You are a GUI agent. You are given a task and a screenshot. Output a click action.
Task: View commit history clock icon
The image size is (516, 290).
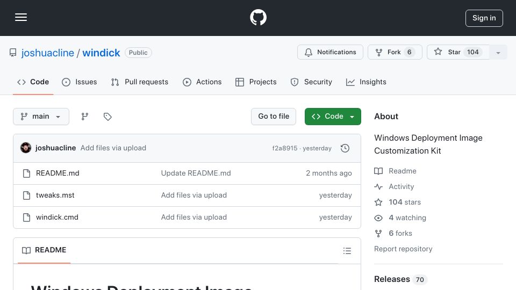tap(345, 148)
